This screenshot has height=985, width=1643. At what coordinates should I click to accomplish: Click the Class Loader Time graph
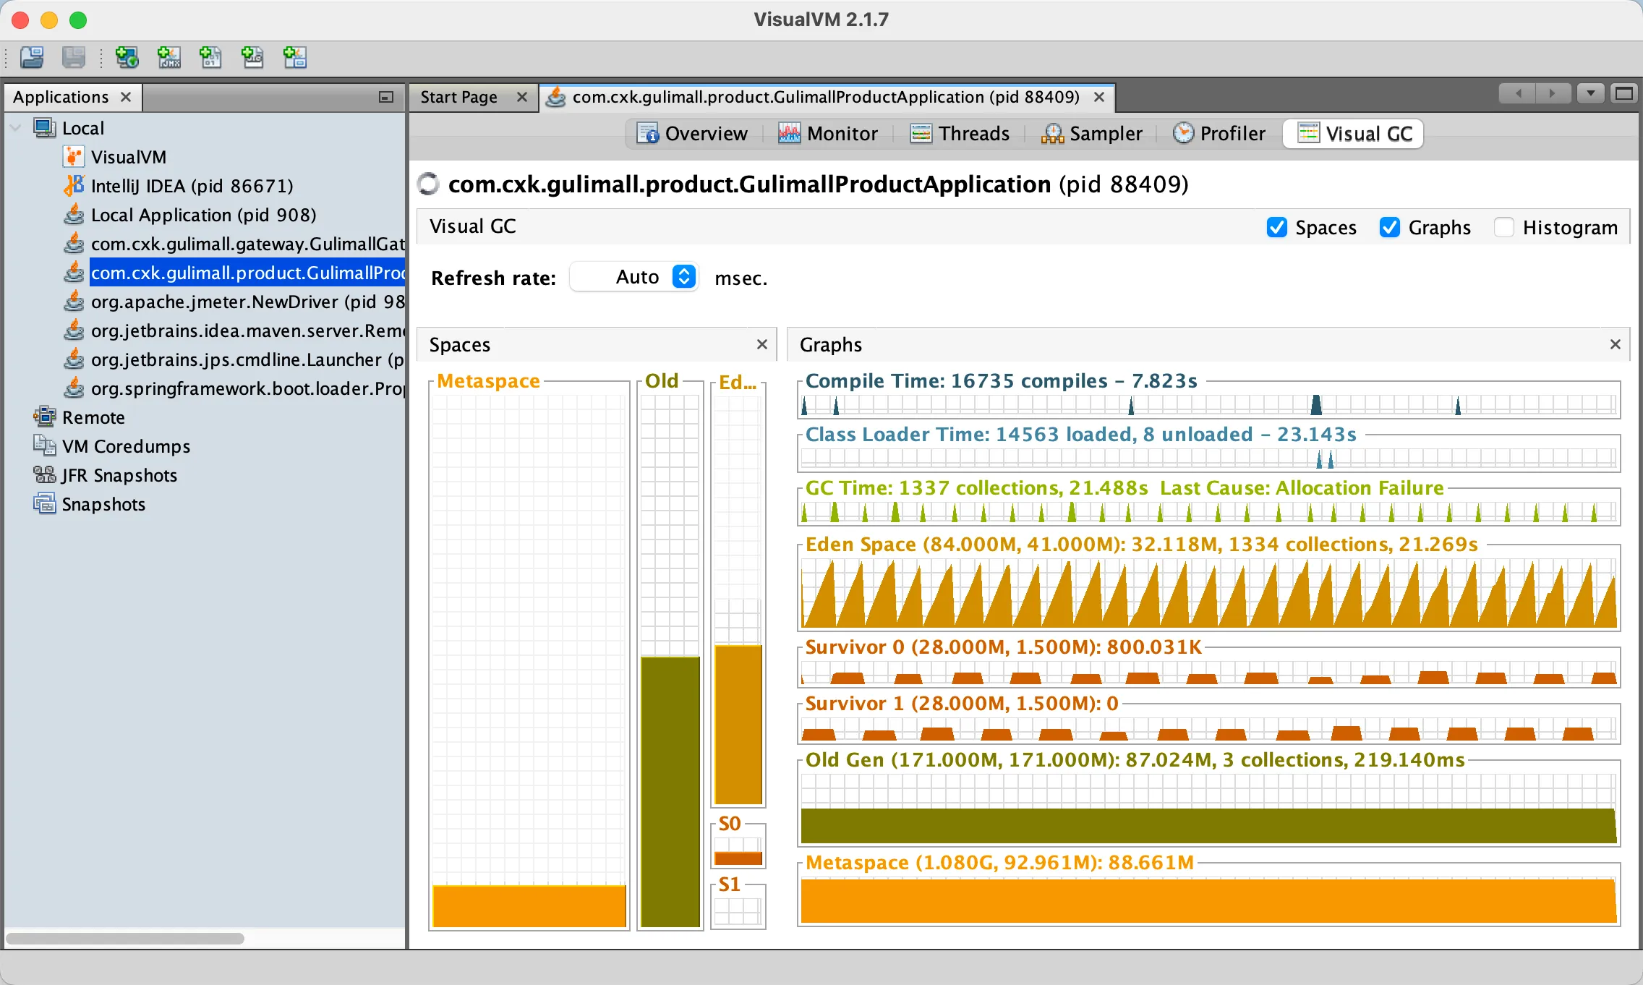pyautogui.click(x=1209, y=459)
